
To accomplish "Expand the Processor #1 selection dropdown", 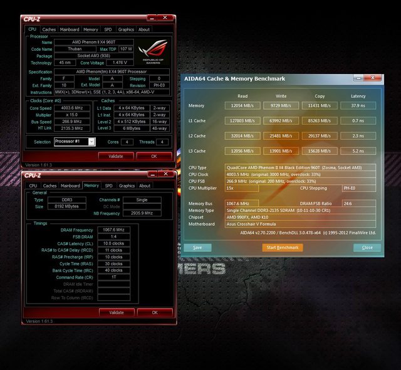I will [91, 142].
